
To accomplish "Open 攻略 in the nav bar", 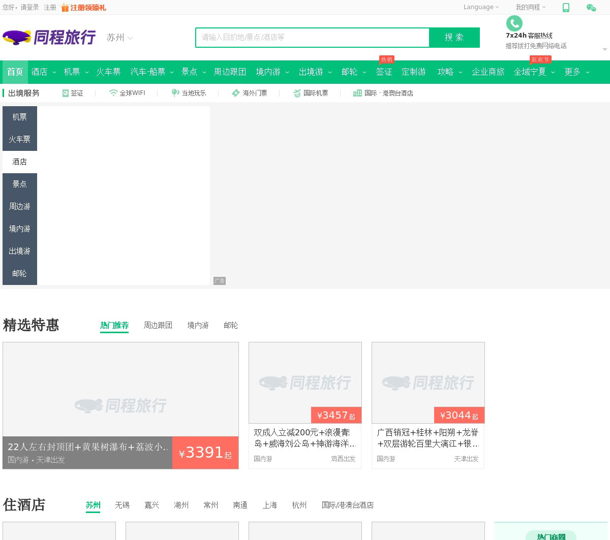I will [445, 72].
